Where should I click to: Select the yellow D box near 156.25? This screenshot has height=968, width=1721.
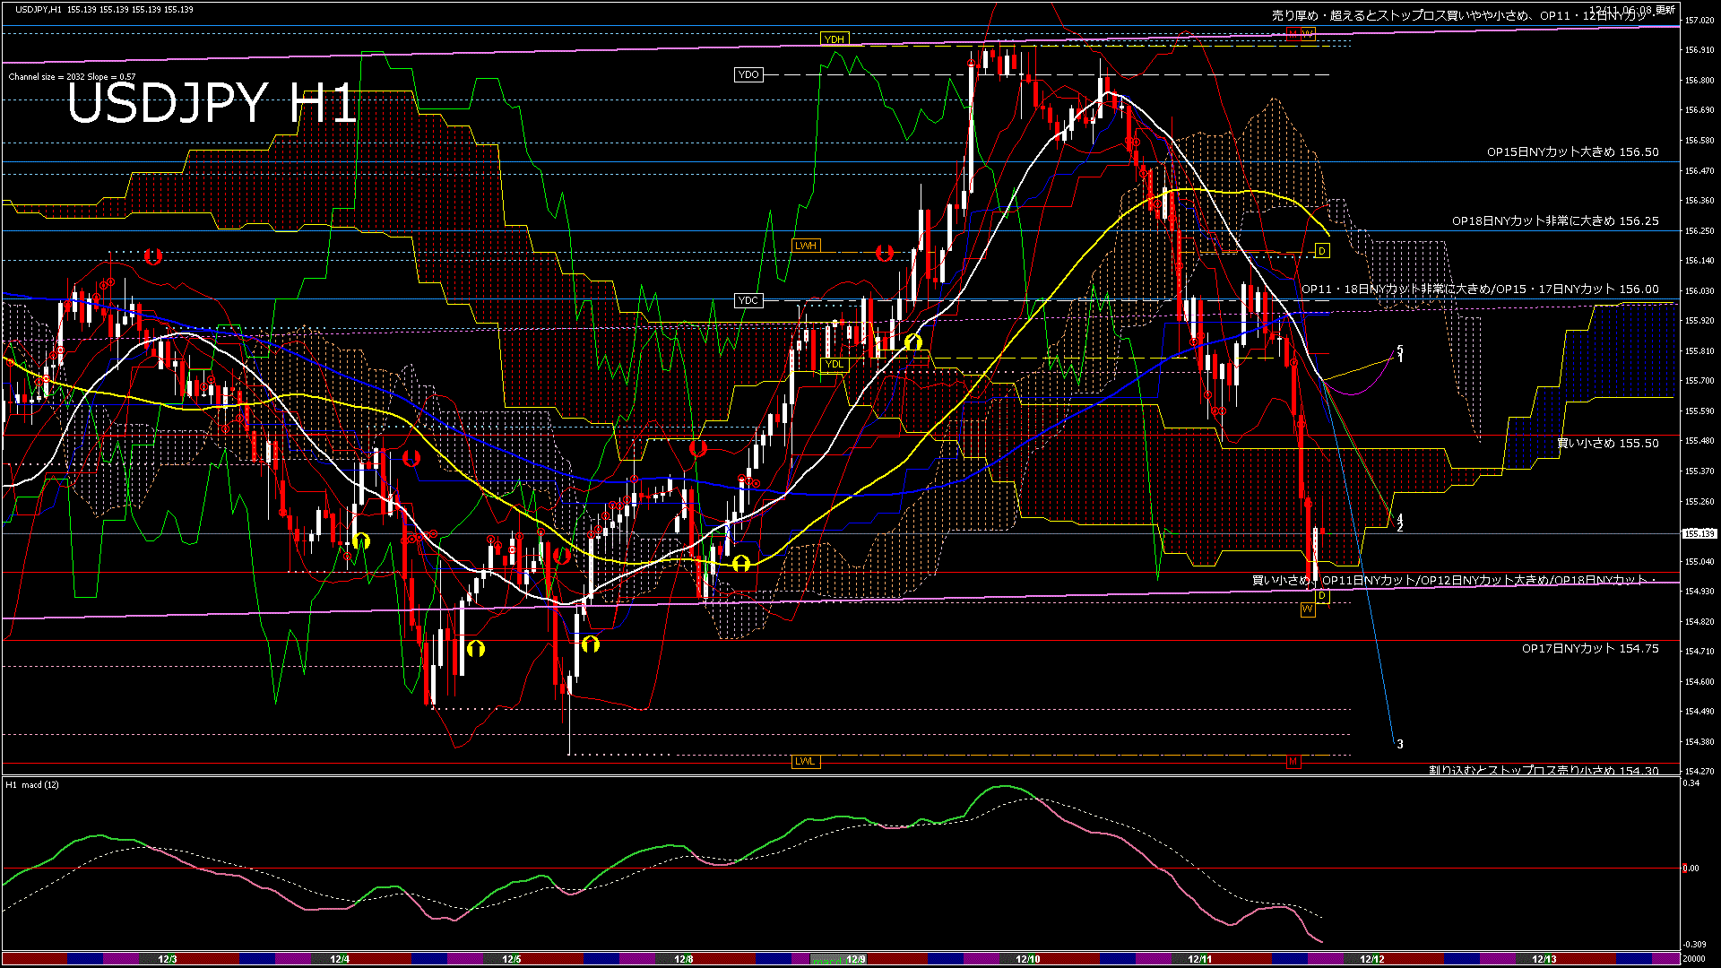click(x=1322, y=251)
